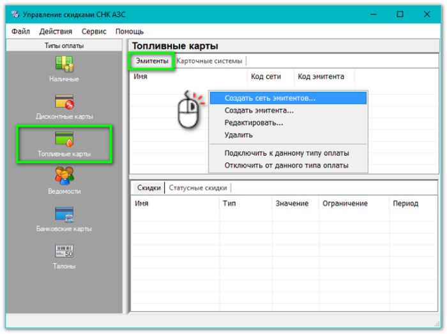Select Подключить к данному типу оплаты
This screenshot has height=334, width=447.
[287, 153]
